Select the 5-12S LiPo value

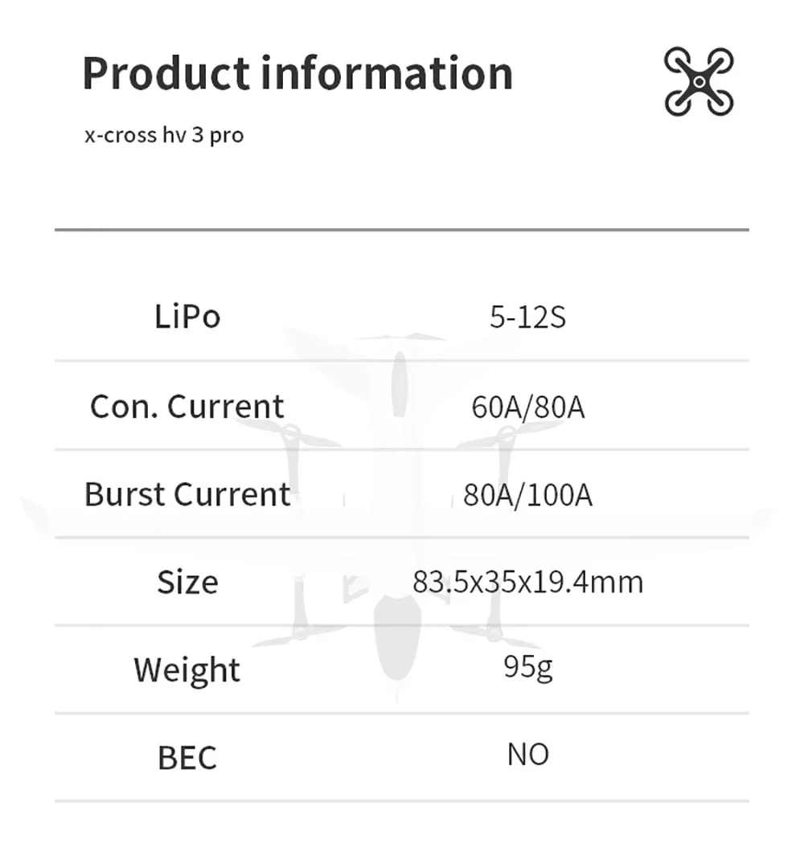coord(527,317)
